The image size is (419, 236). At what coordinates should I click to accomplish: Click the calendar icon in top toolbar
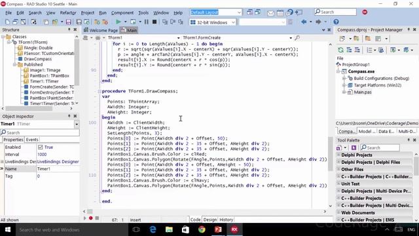click(x=280, y=13)
